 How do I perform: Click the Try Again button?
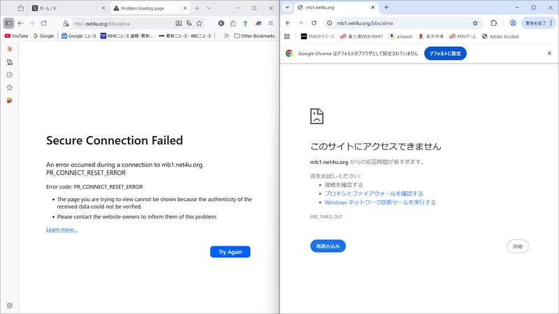(230, 252)
